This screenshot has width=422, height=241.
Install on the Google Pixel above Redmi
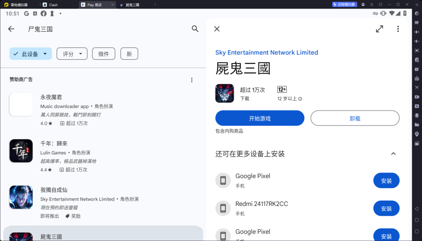tap(386, 181)
